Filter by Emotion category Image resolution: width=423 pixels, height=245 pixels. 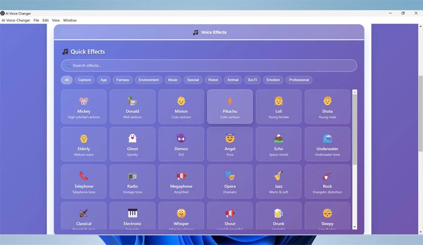273,80
